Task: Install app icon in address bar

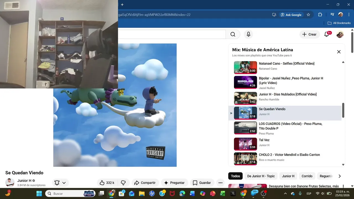Action: (x=274, y=15)
